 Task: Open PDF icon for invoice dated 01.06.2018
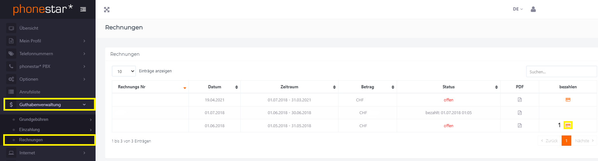tap(520, 126)
